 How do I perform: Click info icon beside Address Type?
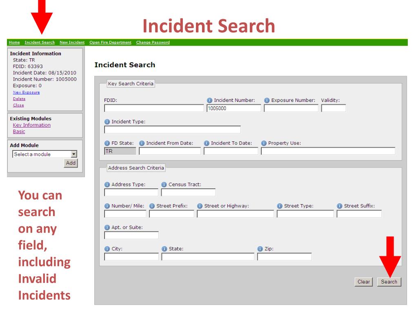point(107,185)
